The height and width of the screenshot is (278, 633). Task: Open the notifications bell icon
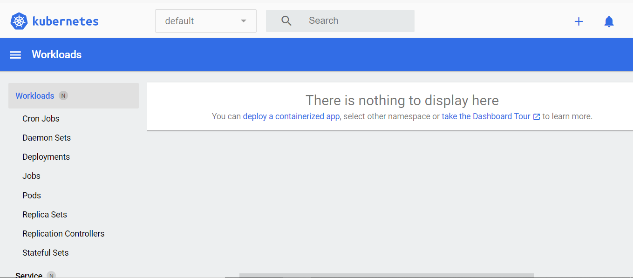coord(609,21)
